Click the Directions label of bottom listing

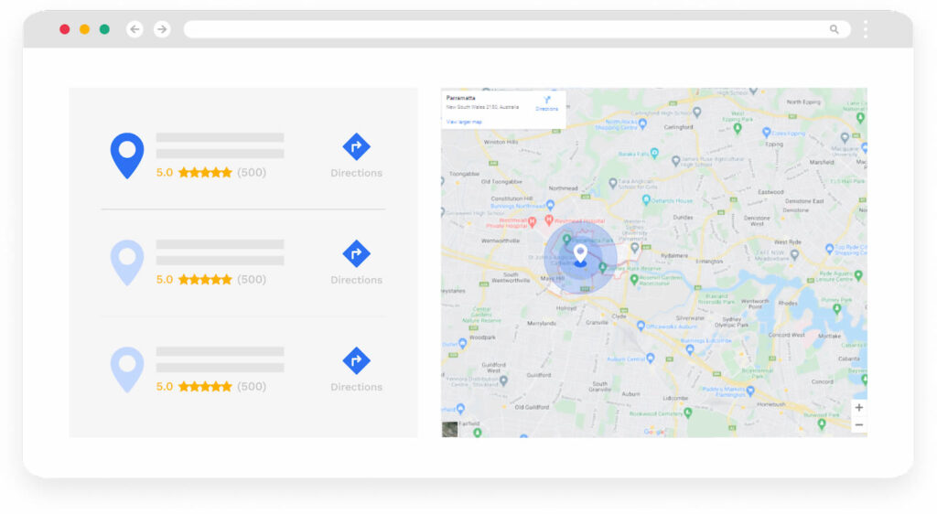point(357,387)
